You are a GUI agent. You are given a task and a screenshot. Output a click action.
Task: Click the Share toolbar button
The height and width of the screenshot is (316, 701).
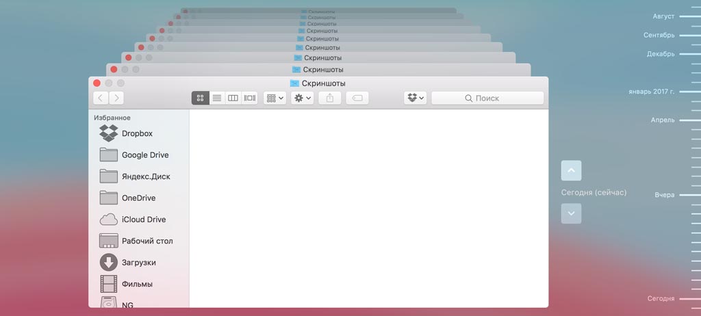(330, 98)
